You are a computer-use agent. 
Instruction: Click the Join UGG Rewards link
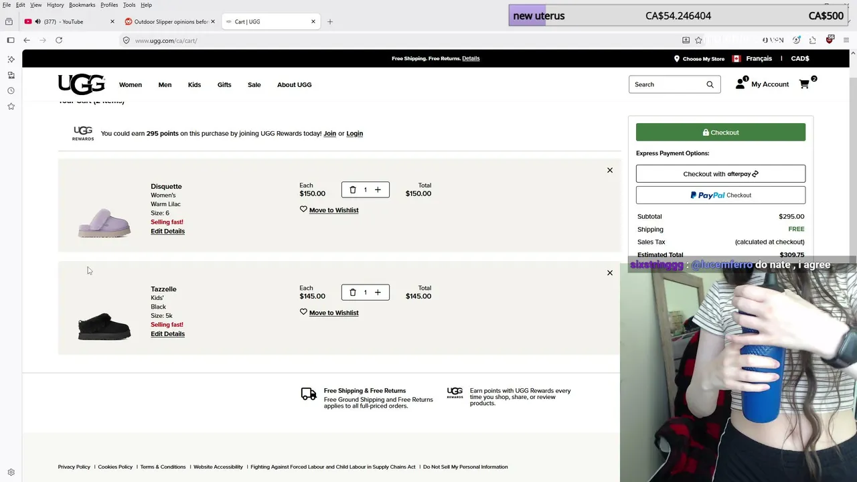[x=330, y=133]
